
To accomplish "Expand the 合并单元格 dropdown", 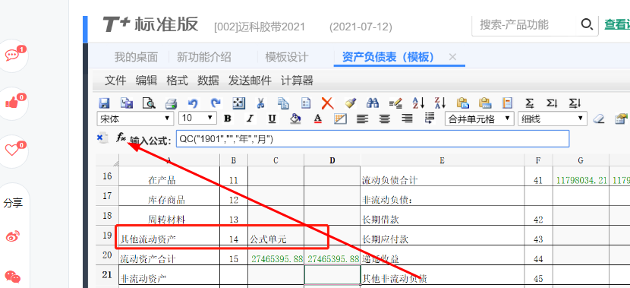I will pyautogui.click(x=479, y=119).
